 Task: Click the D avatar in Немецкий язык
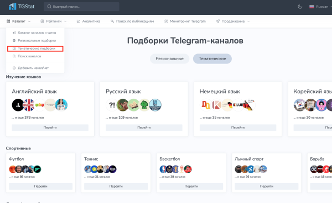(206, 105)
